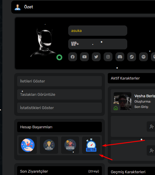Click the VIP+ rank badge

coord(98,44)
